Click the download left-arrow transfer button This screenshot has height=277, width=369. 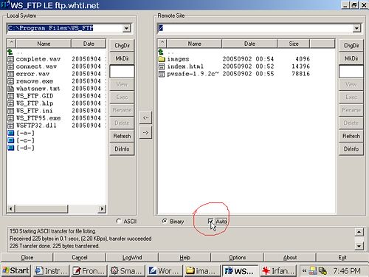point(145,117)
